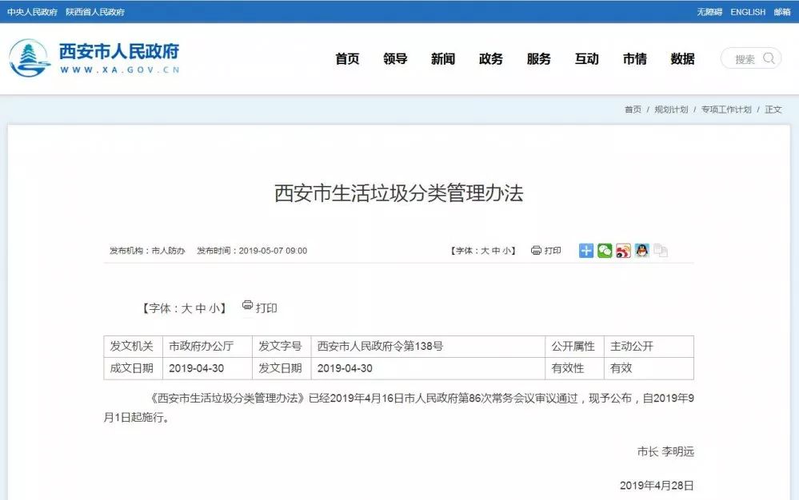Click the 发布机构：市人防办 text
This screenshot has height=500, width=799.
point(147,250)
